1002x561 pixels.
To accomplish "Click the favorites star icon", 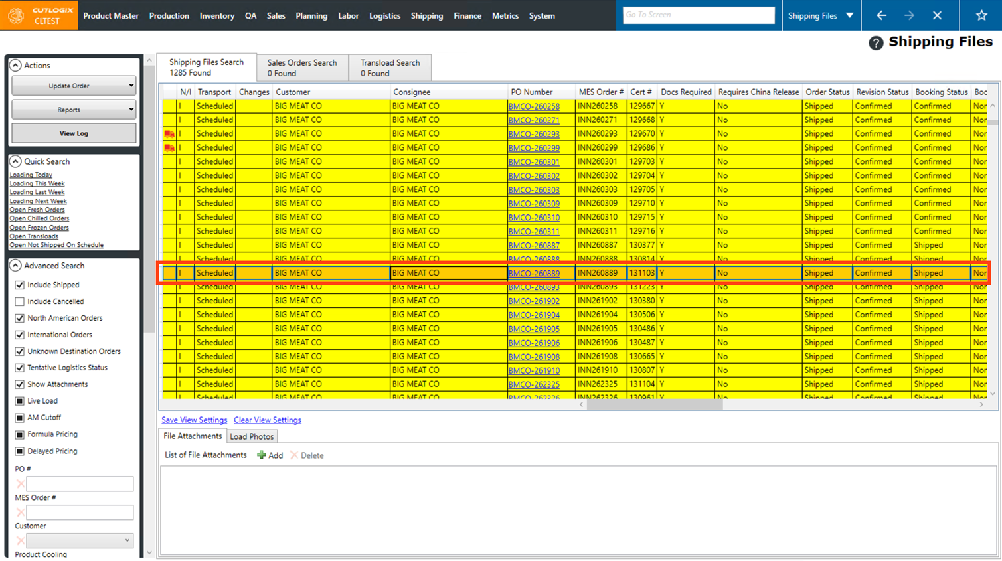I will click(981, 15).
